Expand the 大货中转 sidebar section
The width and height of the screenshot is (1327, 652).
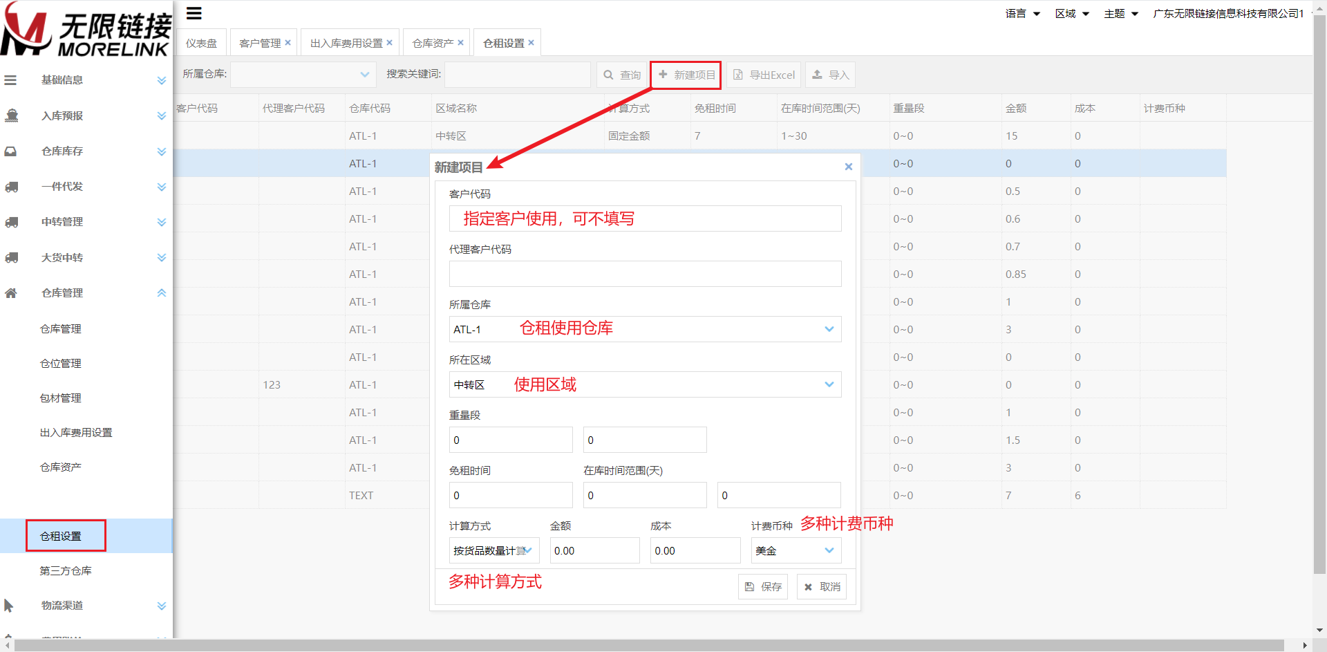click(x=162, y=257)
